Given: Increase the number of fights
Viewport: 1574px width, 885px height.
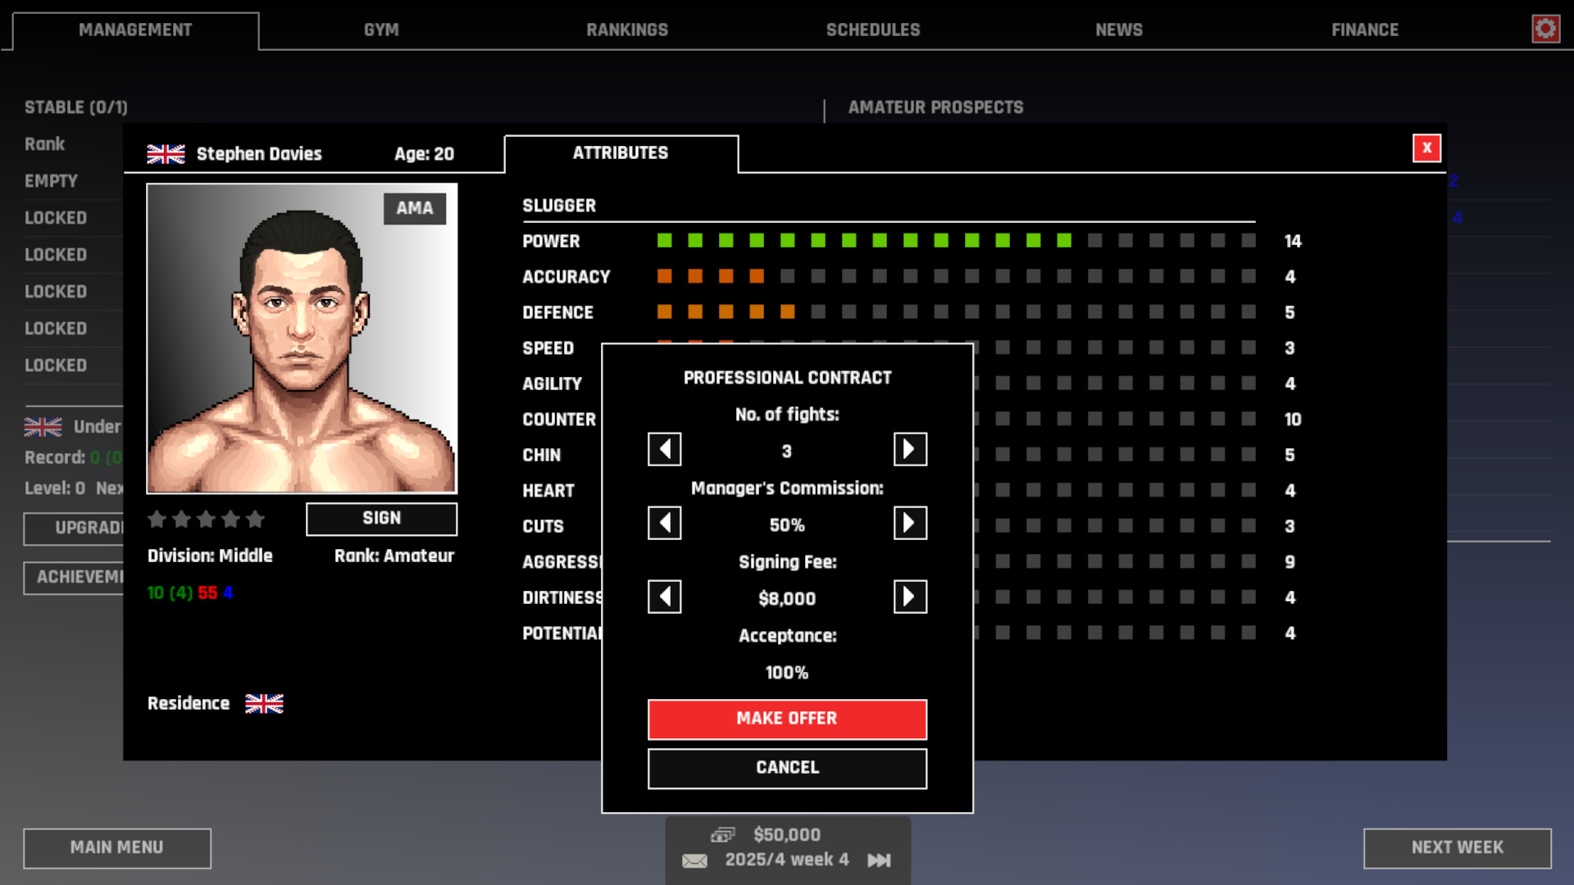Looking at the screenshot, I should pos(910,449).
